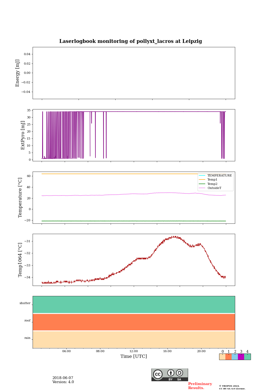The width and height of the screenshot is (261, 391).
Task: Click the red 'Preliminary Results.' notice
Action: tap(200, 386)
